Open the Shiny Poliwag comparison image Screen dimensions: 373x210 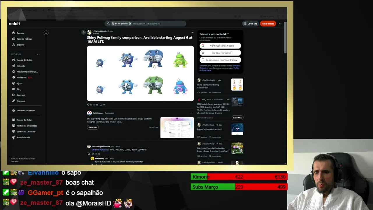[140, 73]
